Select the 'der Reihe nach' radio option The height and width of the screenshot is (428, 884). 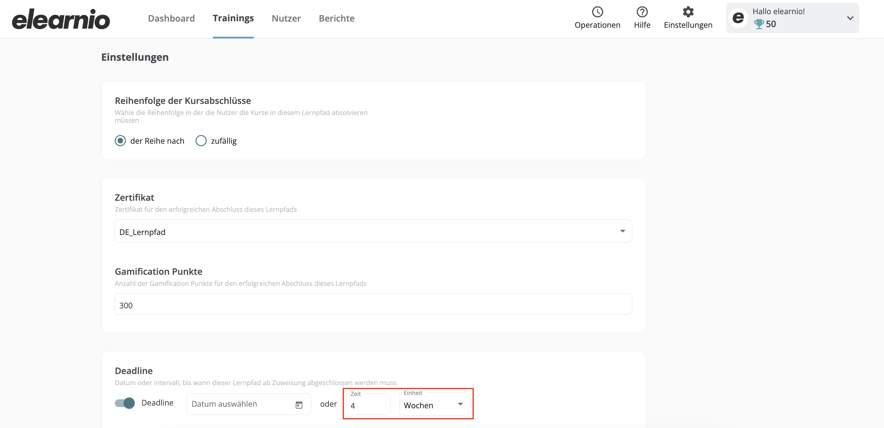click(120, 141)
